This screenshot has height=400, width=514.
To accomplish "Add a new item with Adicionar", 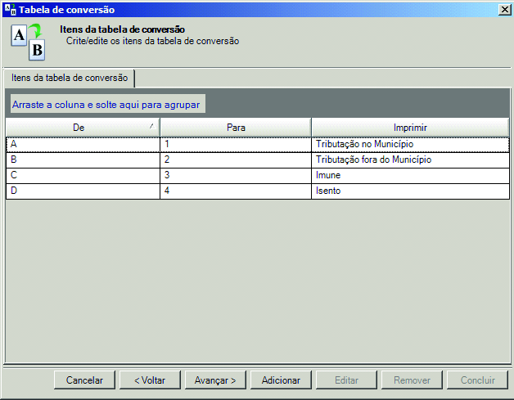I will (281, 380).
